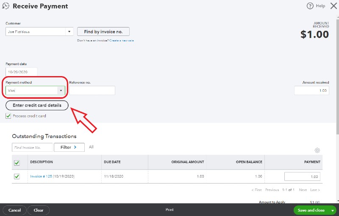339x216 pixels.
Task: Uncheck the Invoice # 125 row checkbox
Action: (17, 176)
